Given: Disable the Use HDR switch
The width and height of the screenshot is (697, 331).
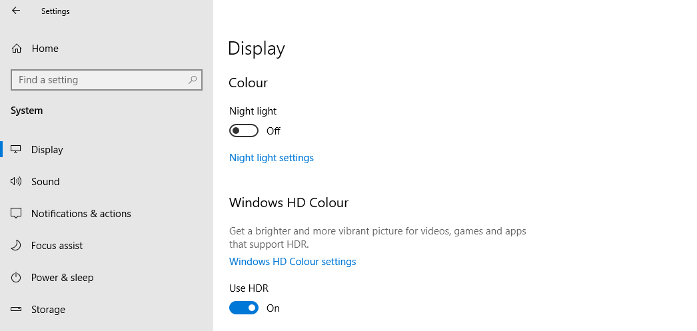Looking at the screenshot, I should (x=244, y=308).
